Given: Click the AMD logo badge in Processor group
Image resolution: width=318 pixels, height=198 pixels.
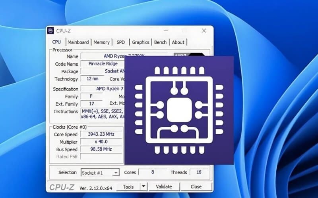Looking at the screenshot, I should coord(189,55).
